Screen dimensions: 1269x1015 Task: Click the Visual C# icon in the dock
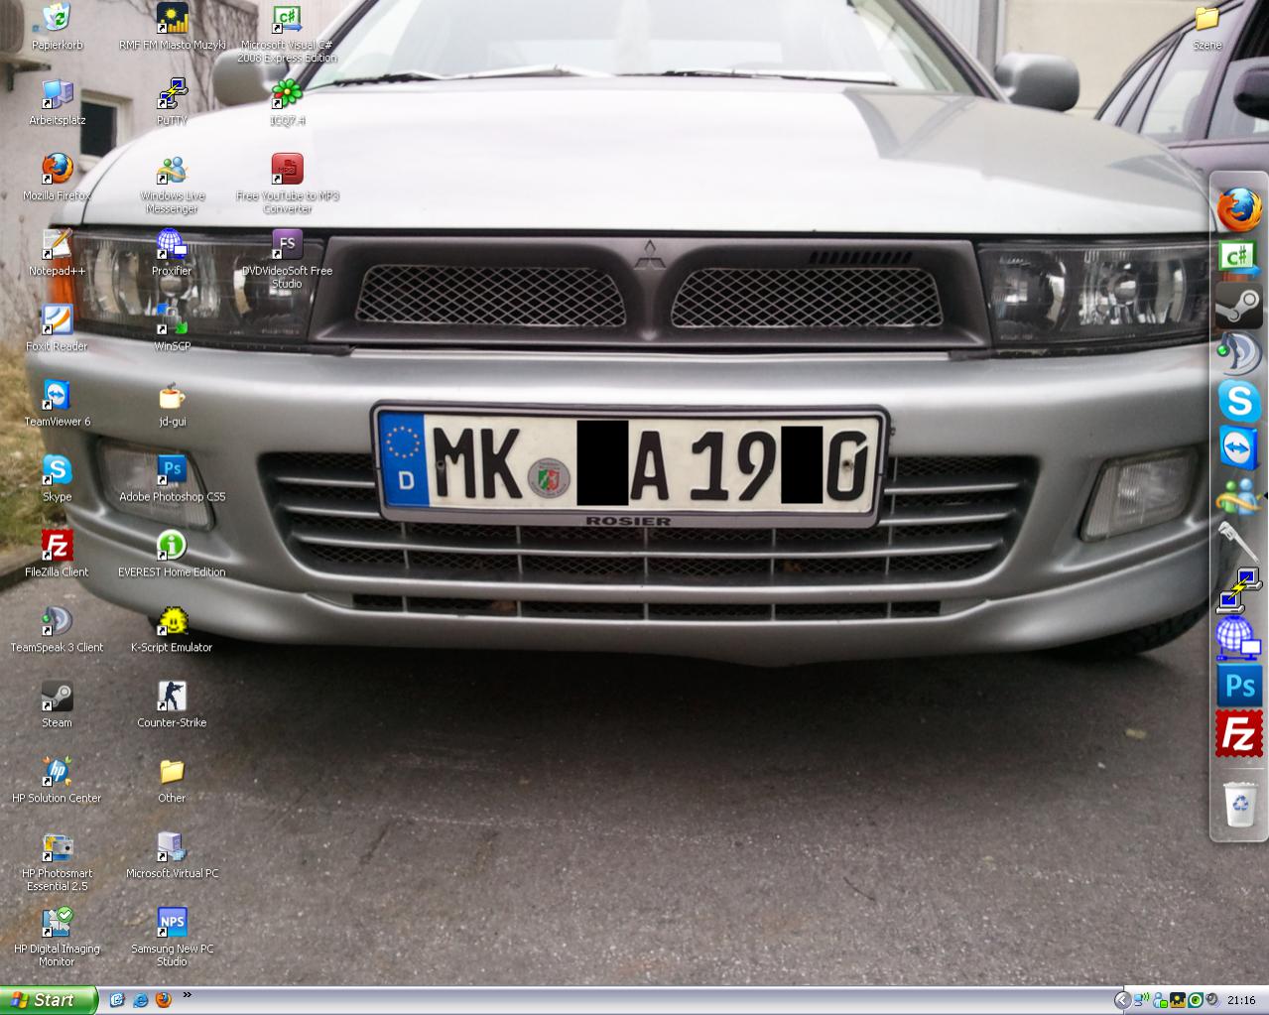[1239, 258]
